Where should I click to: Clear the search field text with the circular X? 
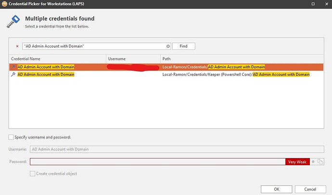168,46
